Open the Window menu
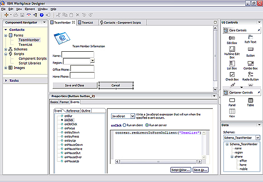The width and height of the screenshot is (263, 182). 43,9
